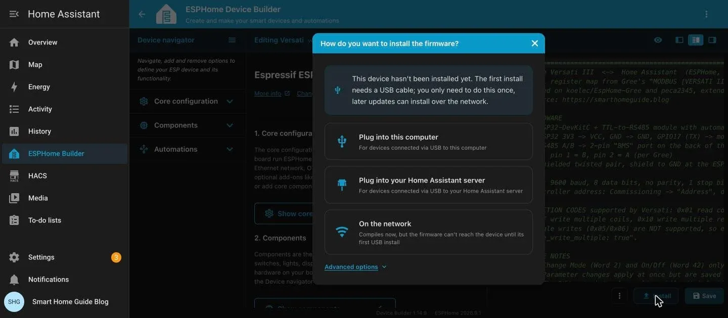Switch to left-panel-only layout icon
The width and height of the screenshot is (728, 318).
coord(679,40)
